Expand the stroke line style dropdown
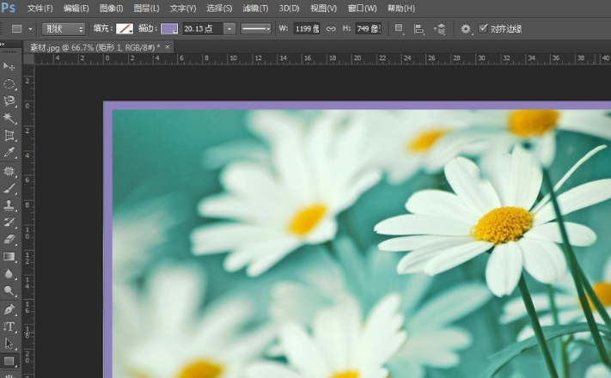 tap(255, 28)
